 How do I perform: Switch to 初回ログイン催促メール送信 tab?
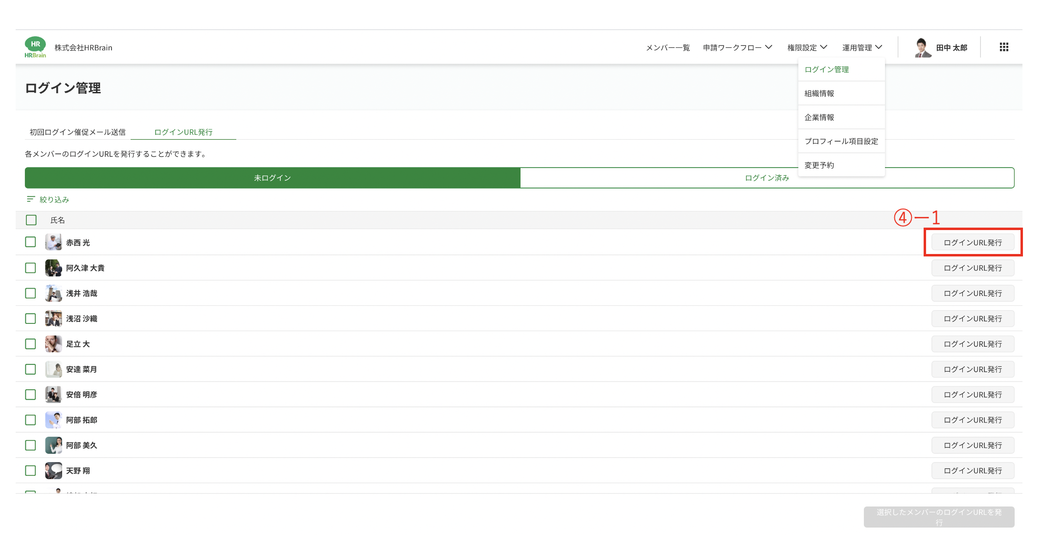(78, 132)
